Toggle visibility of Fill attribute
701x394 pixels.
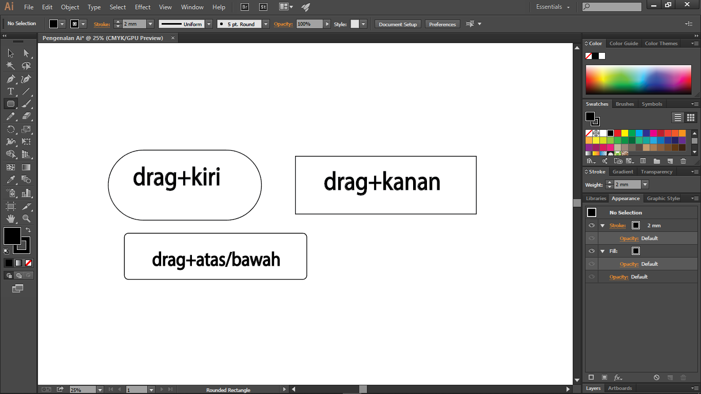click(592, 251)
